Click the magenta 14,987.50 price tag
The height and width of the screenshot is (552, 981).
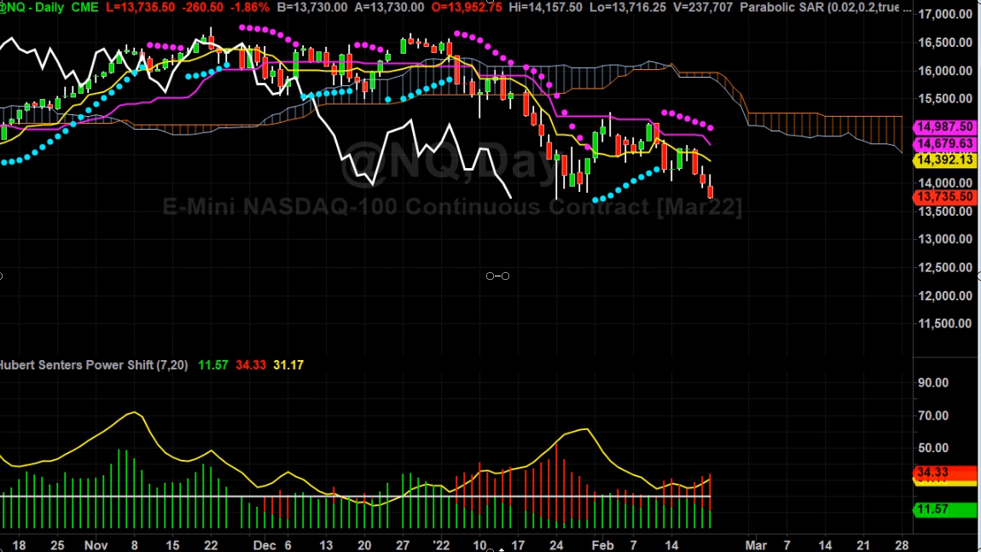click(x=944, y=127)
